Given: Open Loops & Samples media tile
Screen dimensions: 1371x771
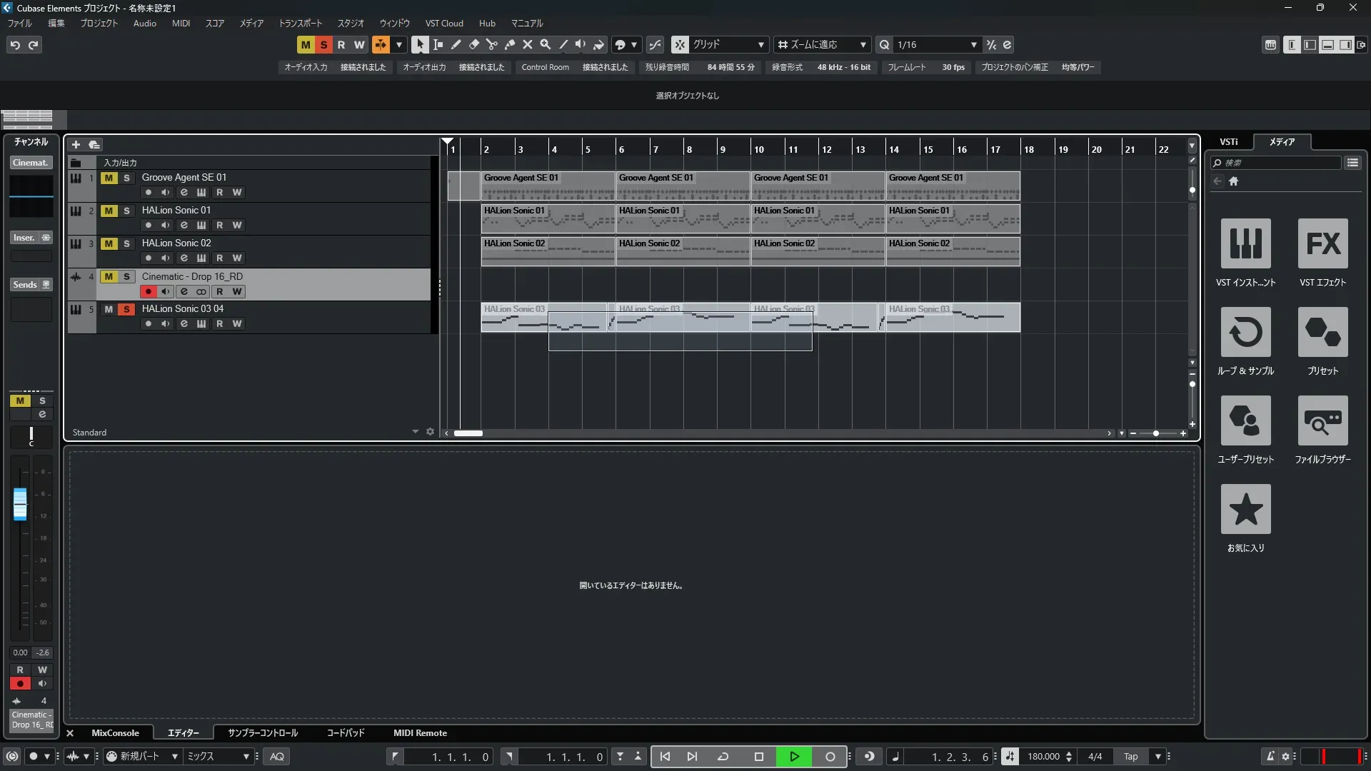Looking at the screenshot, I should 1245,332.
